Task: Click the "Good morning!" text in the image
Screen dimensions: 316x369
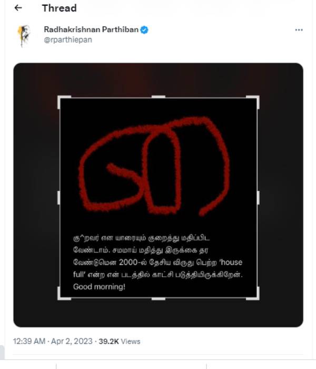Action: [x=100, y=287]
